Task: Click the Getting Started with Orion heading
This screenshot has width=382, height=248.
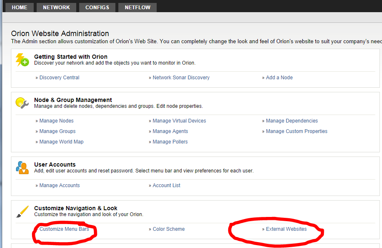Action: pos(71,57)
